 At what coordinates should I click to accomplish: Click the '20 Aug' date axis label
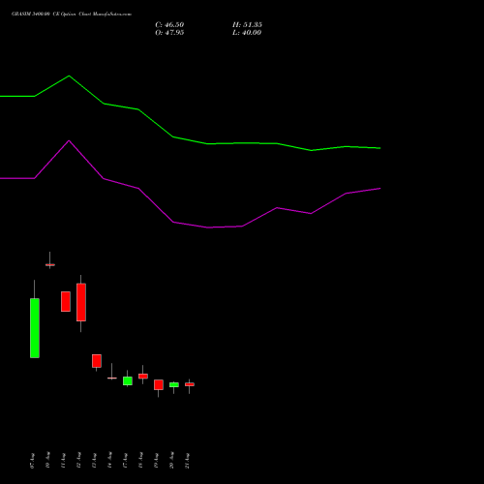(171, 460)
